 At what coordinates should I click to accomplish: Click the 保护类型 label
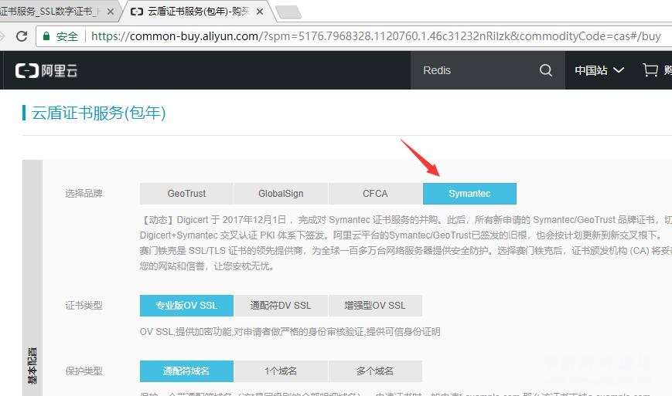point(84,371)
